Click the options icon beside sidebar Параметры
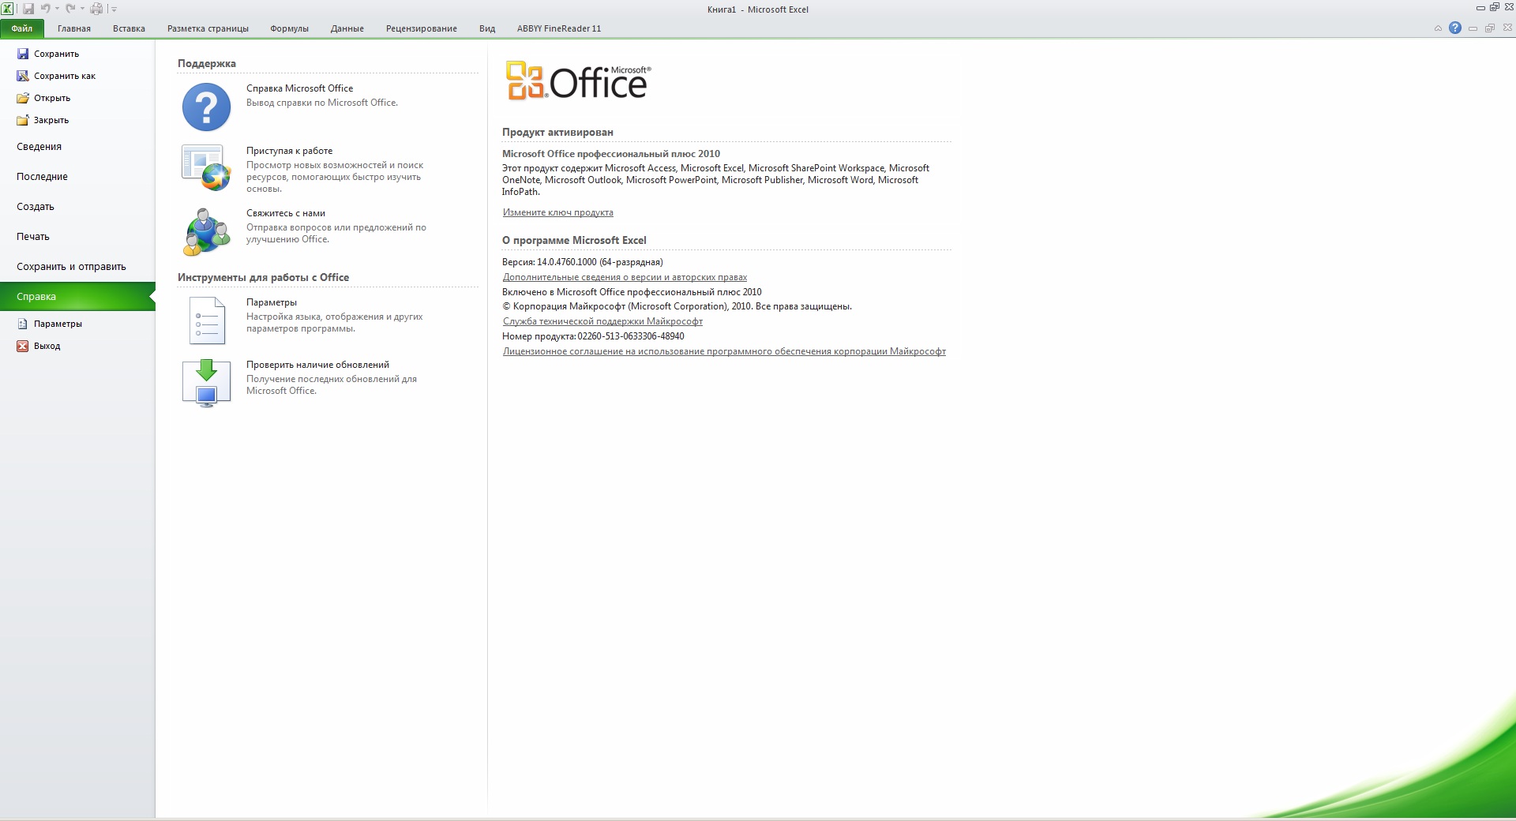 pyautogui.click(x=23, y=324)
